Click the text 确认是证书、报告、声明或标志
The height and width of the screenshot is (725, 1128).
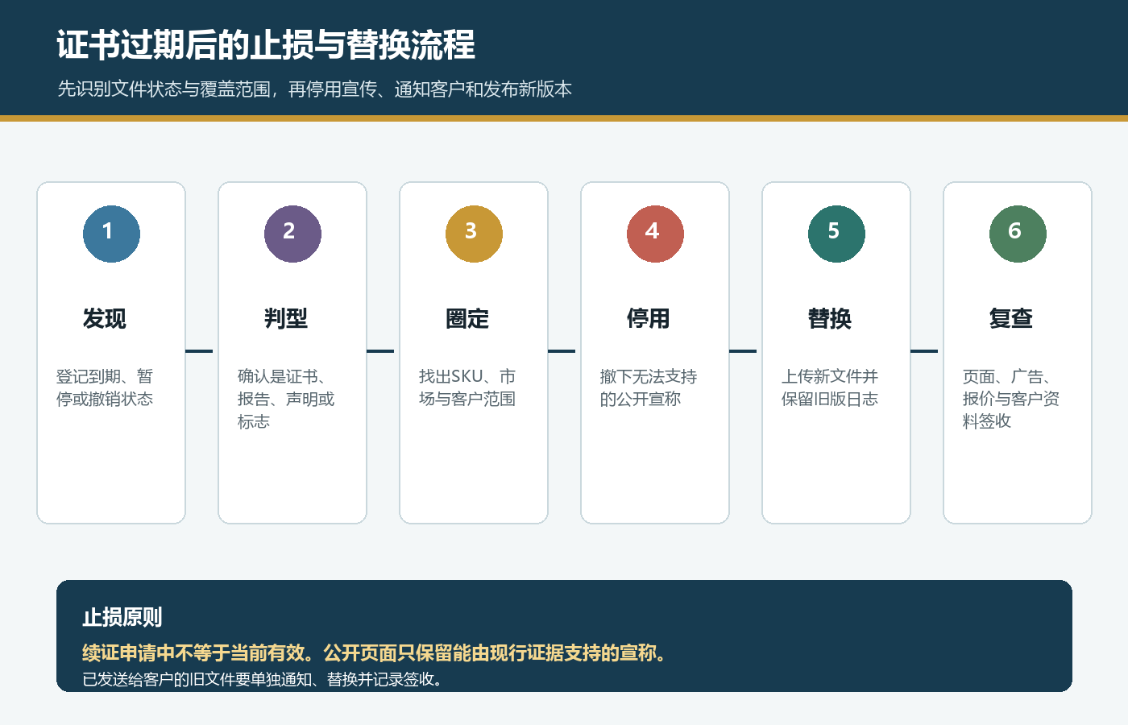[x=286, y=399]
